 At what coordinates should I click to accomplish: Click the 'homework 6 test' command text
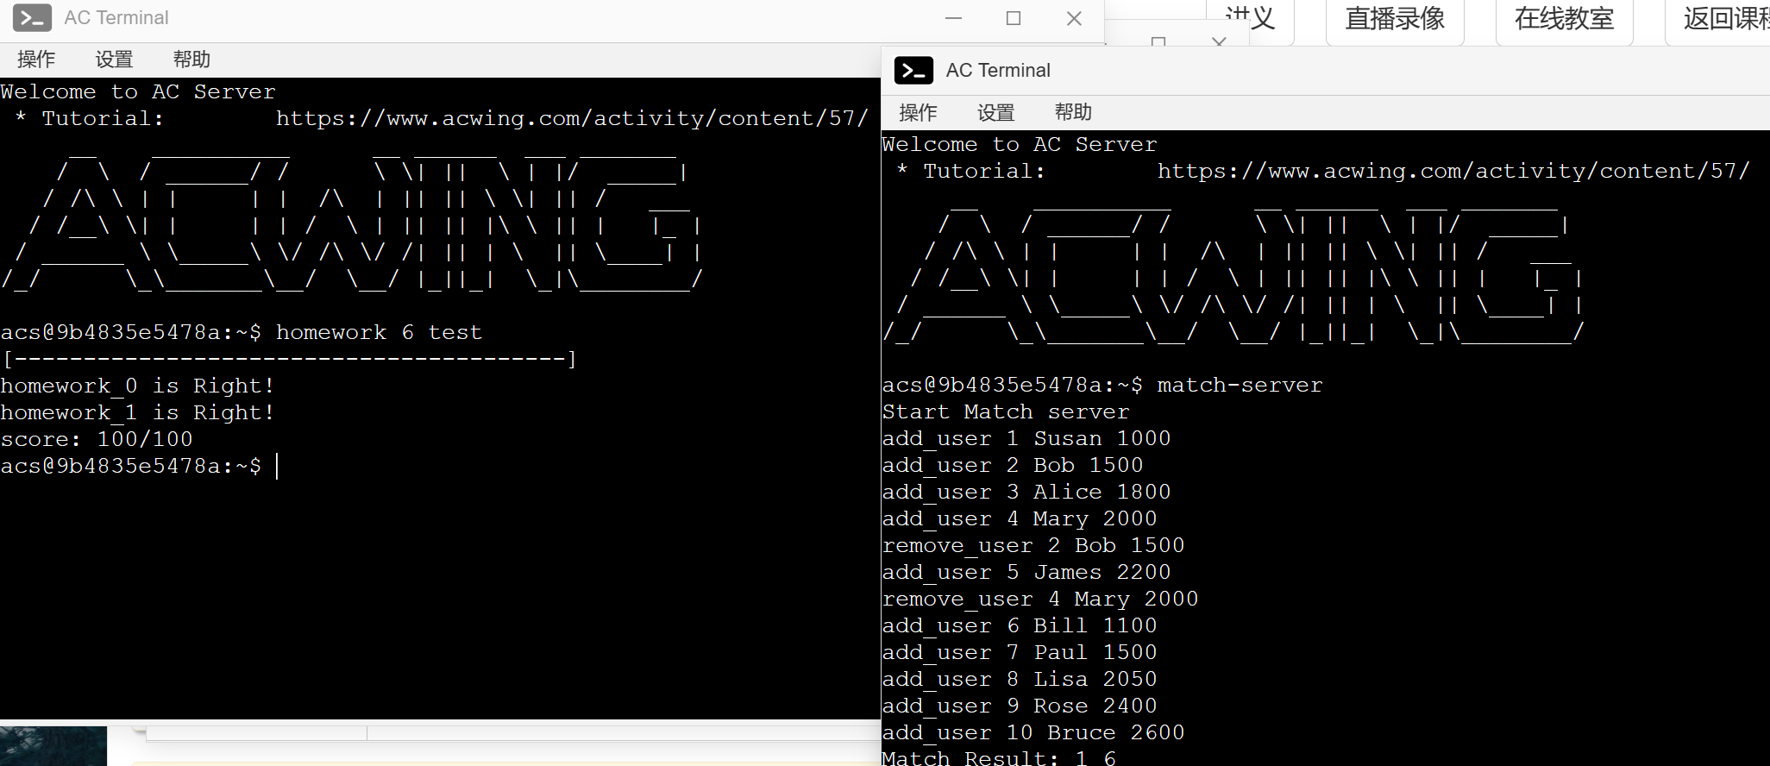click(379, 332)
